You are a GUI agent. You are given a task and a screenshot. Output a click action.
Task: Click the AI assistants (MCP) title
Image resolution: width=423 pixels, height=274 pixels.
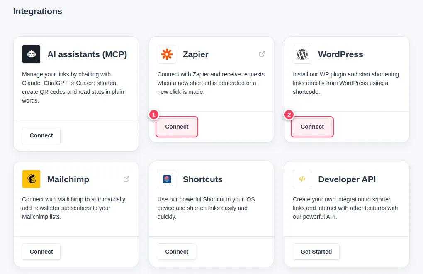click(x=87, y=54)
